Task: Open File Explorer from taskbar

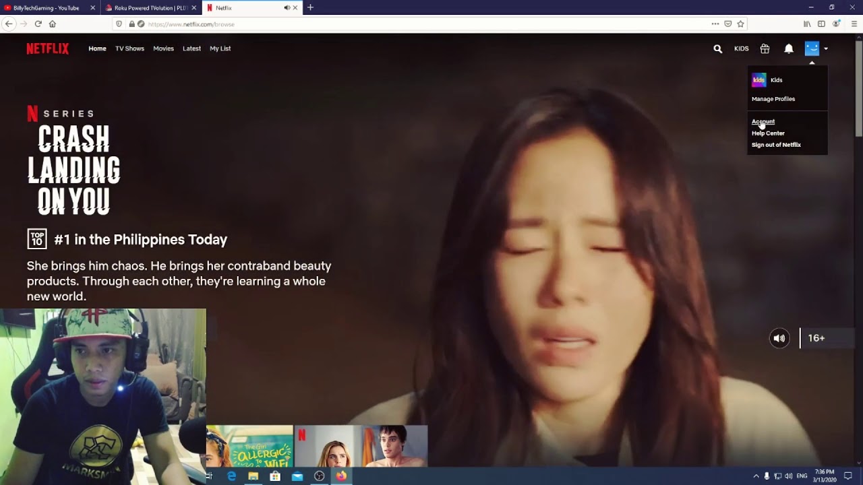Action: click(254, 476)
